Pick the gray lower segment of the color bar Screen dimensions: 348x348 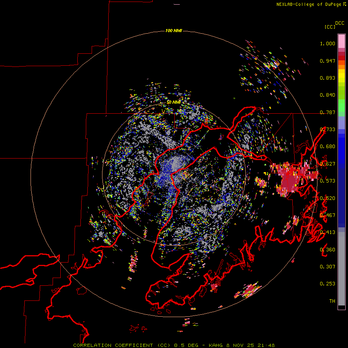[x=341, y=269]
